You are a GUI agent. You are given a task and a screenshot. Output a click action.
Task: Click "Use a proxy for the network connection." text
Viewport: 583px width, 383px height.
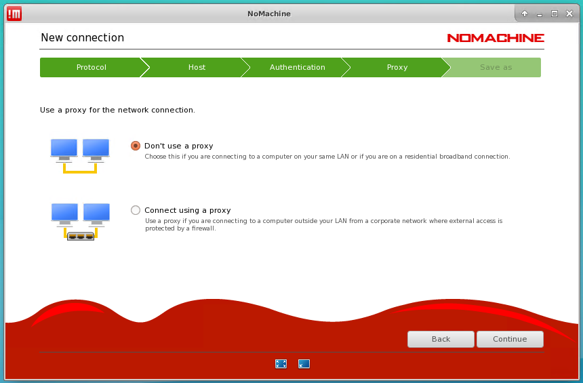tap(117, 110)
